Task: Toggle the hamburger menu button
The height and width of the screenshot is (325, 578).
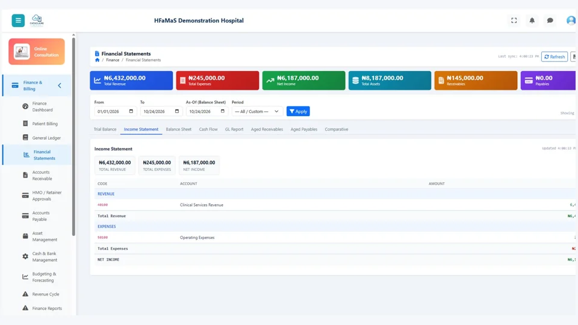Action: click(x=18, y=20)
